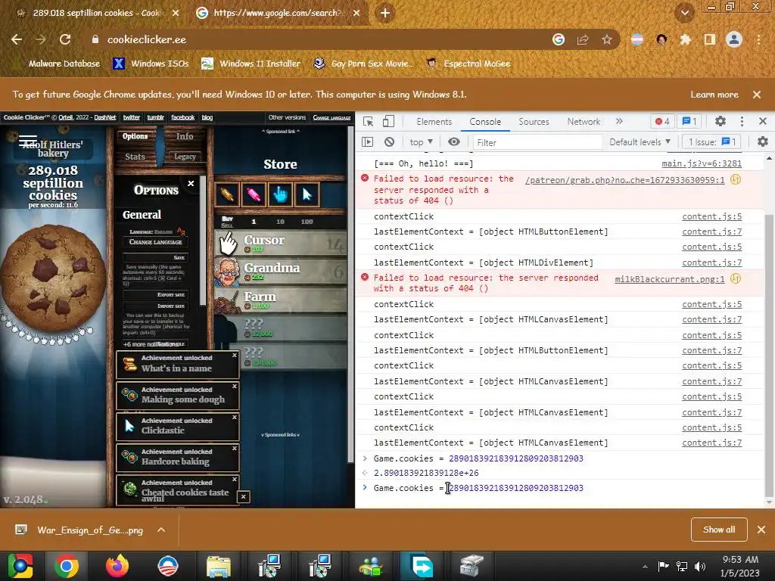Click the bakery name Adolf Hitlers' bakery
Screen dimensions: 775x581
tap(53, 149)
